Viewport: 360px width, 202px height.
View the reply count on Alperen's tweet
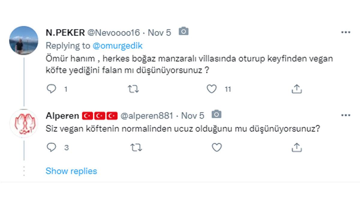click(x=66, y=147)
